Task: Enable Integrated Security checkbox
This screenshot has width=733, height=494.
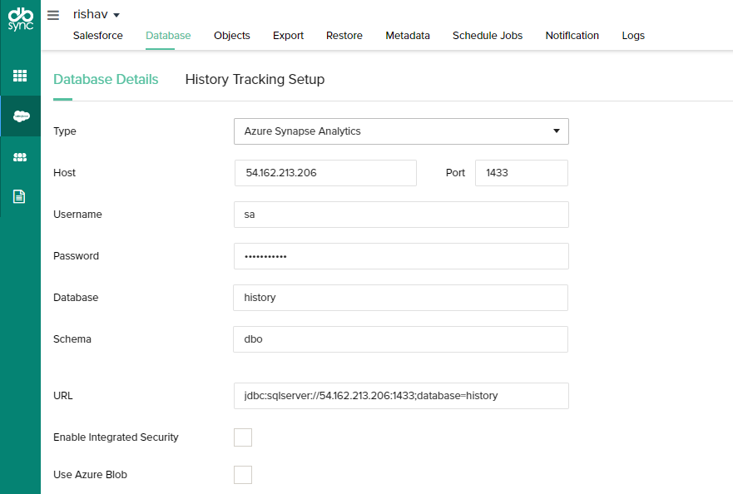Action: click(x=243, y=437)
